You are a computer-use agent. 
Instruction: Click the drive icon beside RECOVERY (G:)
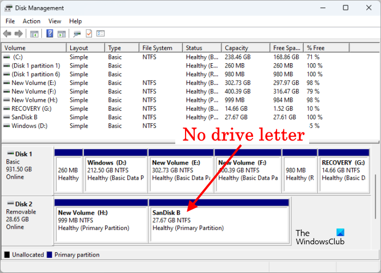pos(7,108)
